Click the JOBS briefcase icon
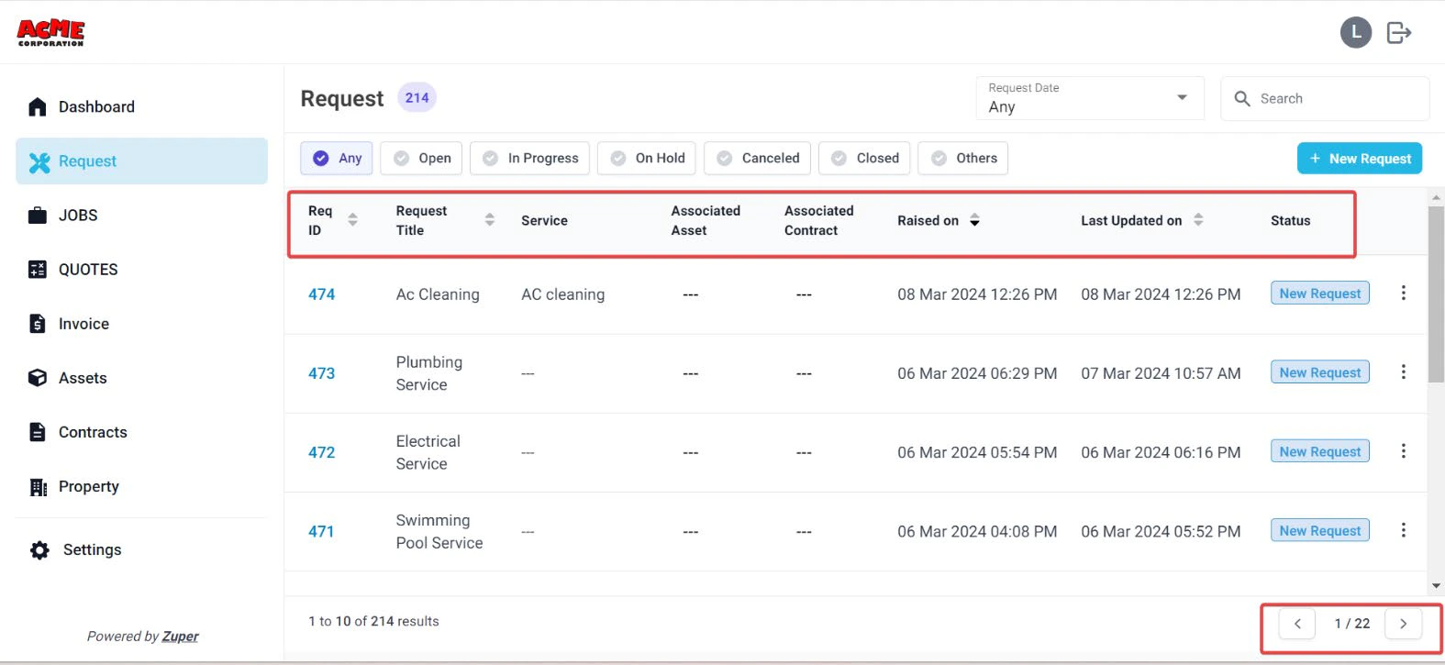Screen dimensions: 1445x665 tap(38, 216)
